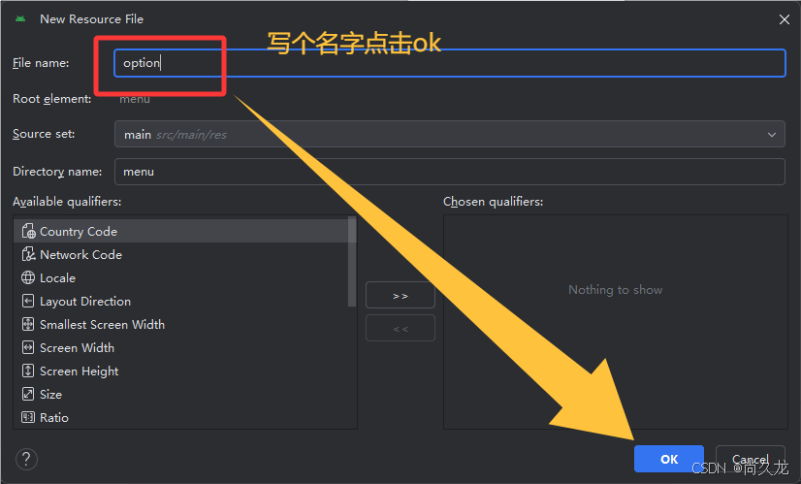Select Size qualifier row
The height and width of the screenshot is (484, 801).
point(180,394)
